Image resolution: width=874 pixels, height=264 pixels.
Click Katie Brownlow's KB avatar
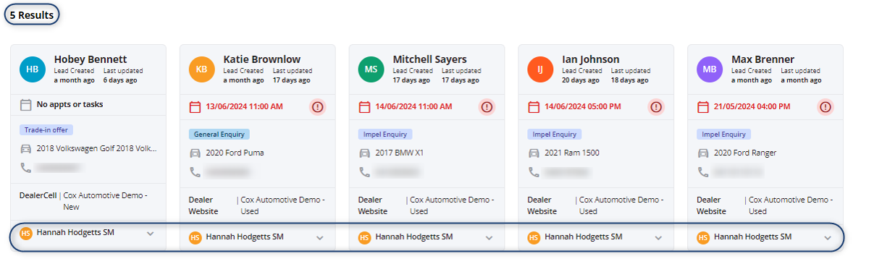[202, 69]
